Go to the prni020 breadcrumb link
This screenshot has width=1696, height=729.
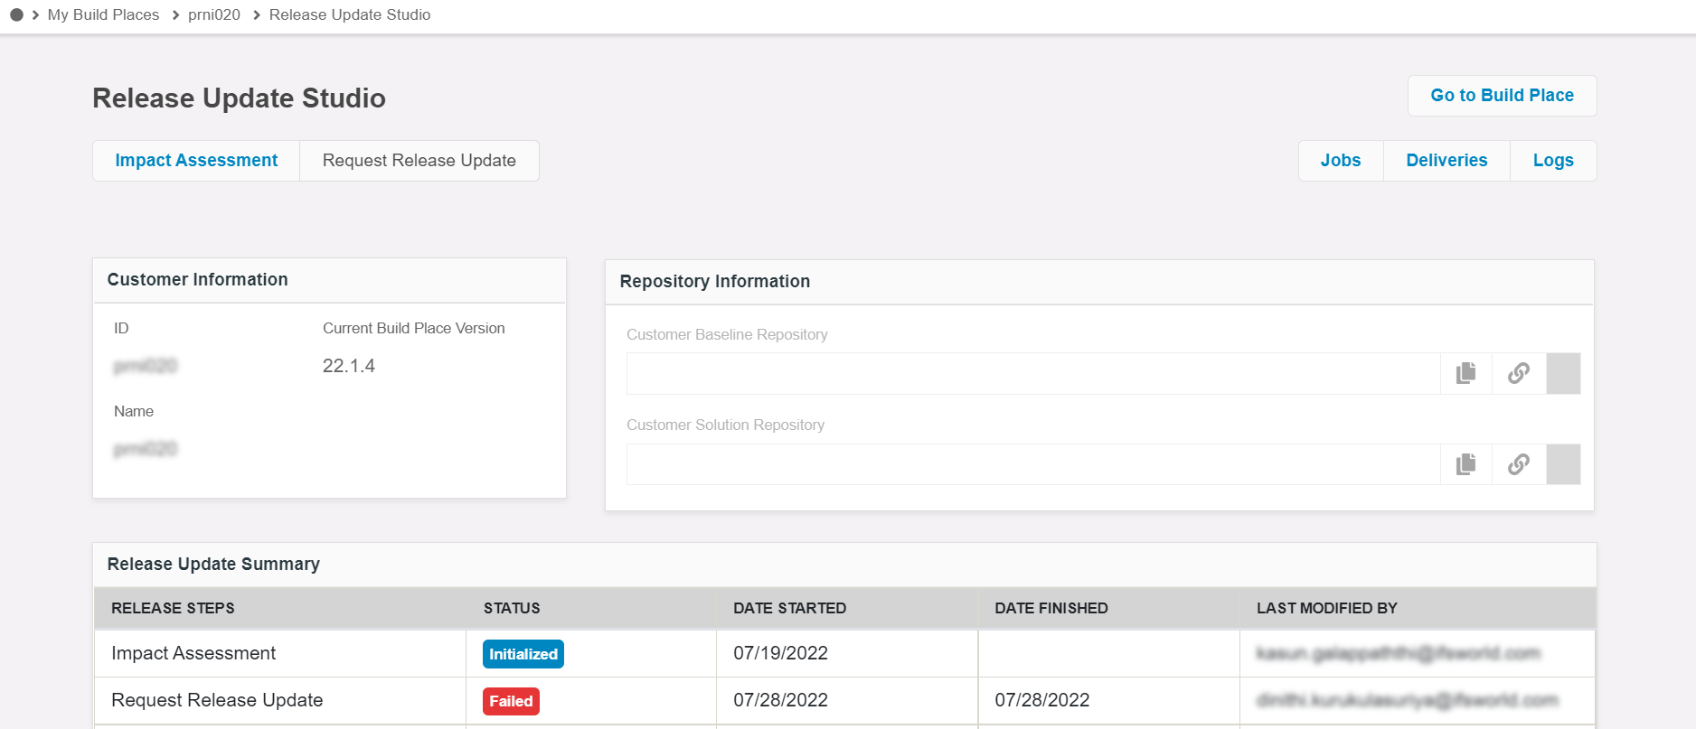214,14
